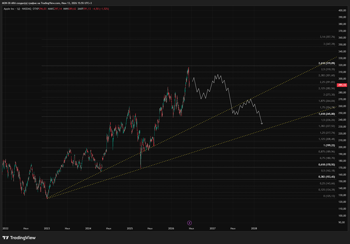Click the 2024 time axis label
Image resolution: width=350 pixels, height=244 pixels.
point(88,228)
